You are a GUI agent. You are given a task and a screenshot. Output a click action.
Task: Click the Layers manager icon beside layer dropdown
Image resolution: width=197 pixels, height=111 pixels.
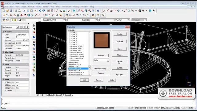pyautogui.click(x=4, y=20)
